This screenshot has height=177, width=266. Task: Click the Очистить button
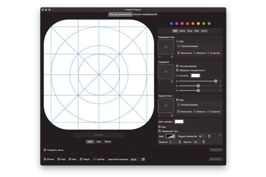pos(216,150)
